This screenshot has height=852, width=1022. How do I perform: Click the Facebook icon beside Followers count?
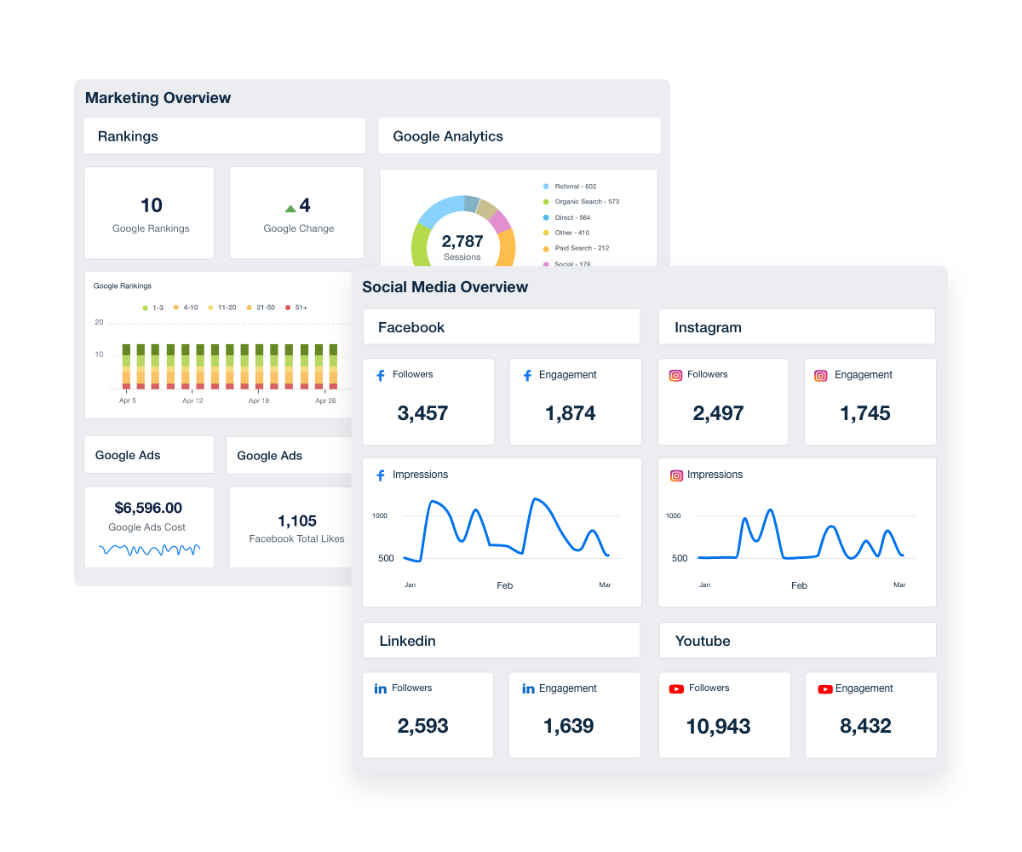point(380,375)
